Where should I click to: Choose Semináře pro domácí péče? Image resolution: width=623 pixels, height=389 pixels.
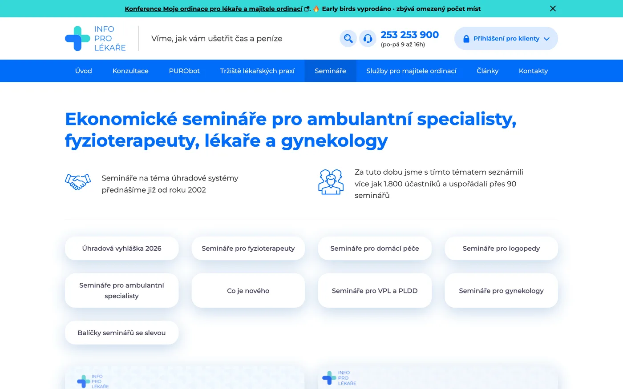coord(375,249)
